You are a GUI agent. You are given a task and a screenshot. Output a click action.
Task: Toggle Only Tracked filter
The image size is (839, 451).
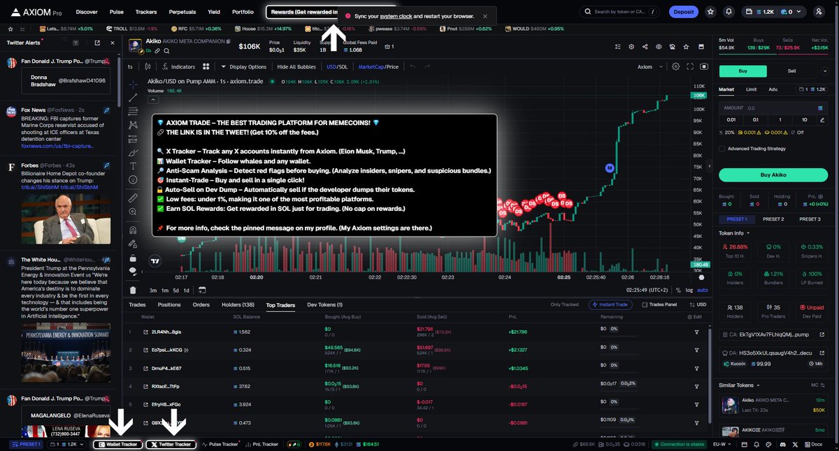pyautogui.click(x=564, y=304)
